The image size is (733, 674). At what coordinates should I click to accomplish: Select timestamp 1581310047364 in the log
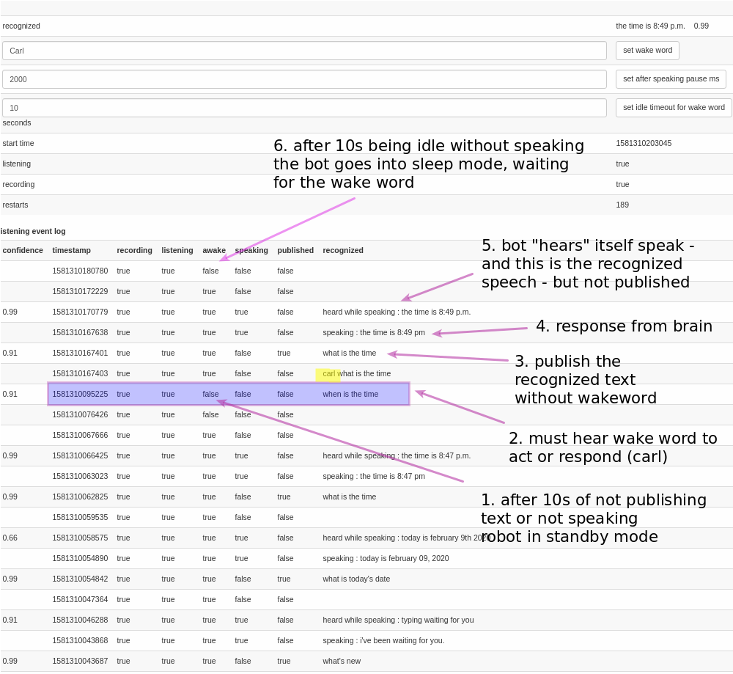tap(80, 600)
